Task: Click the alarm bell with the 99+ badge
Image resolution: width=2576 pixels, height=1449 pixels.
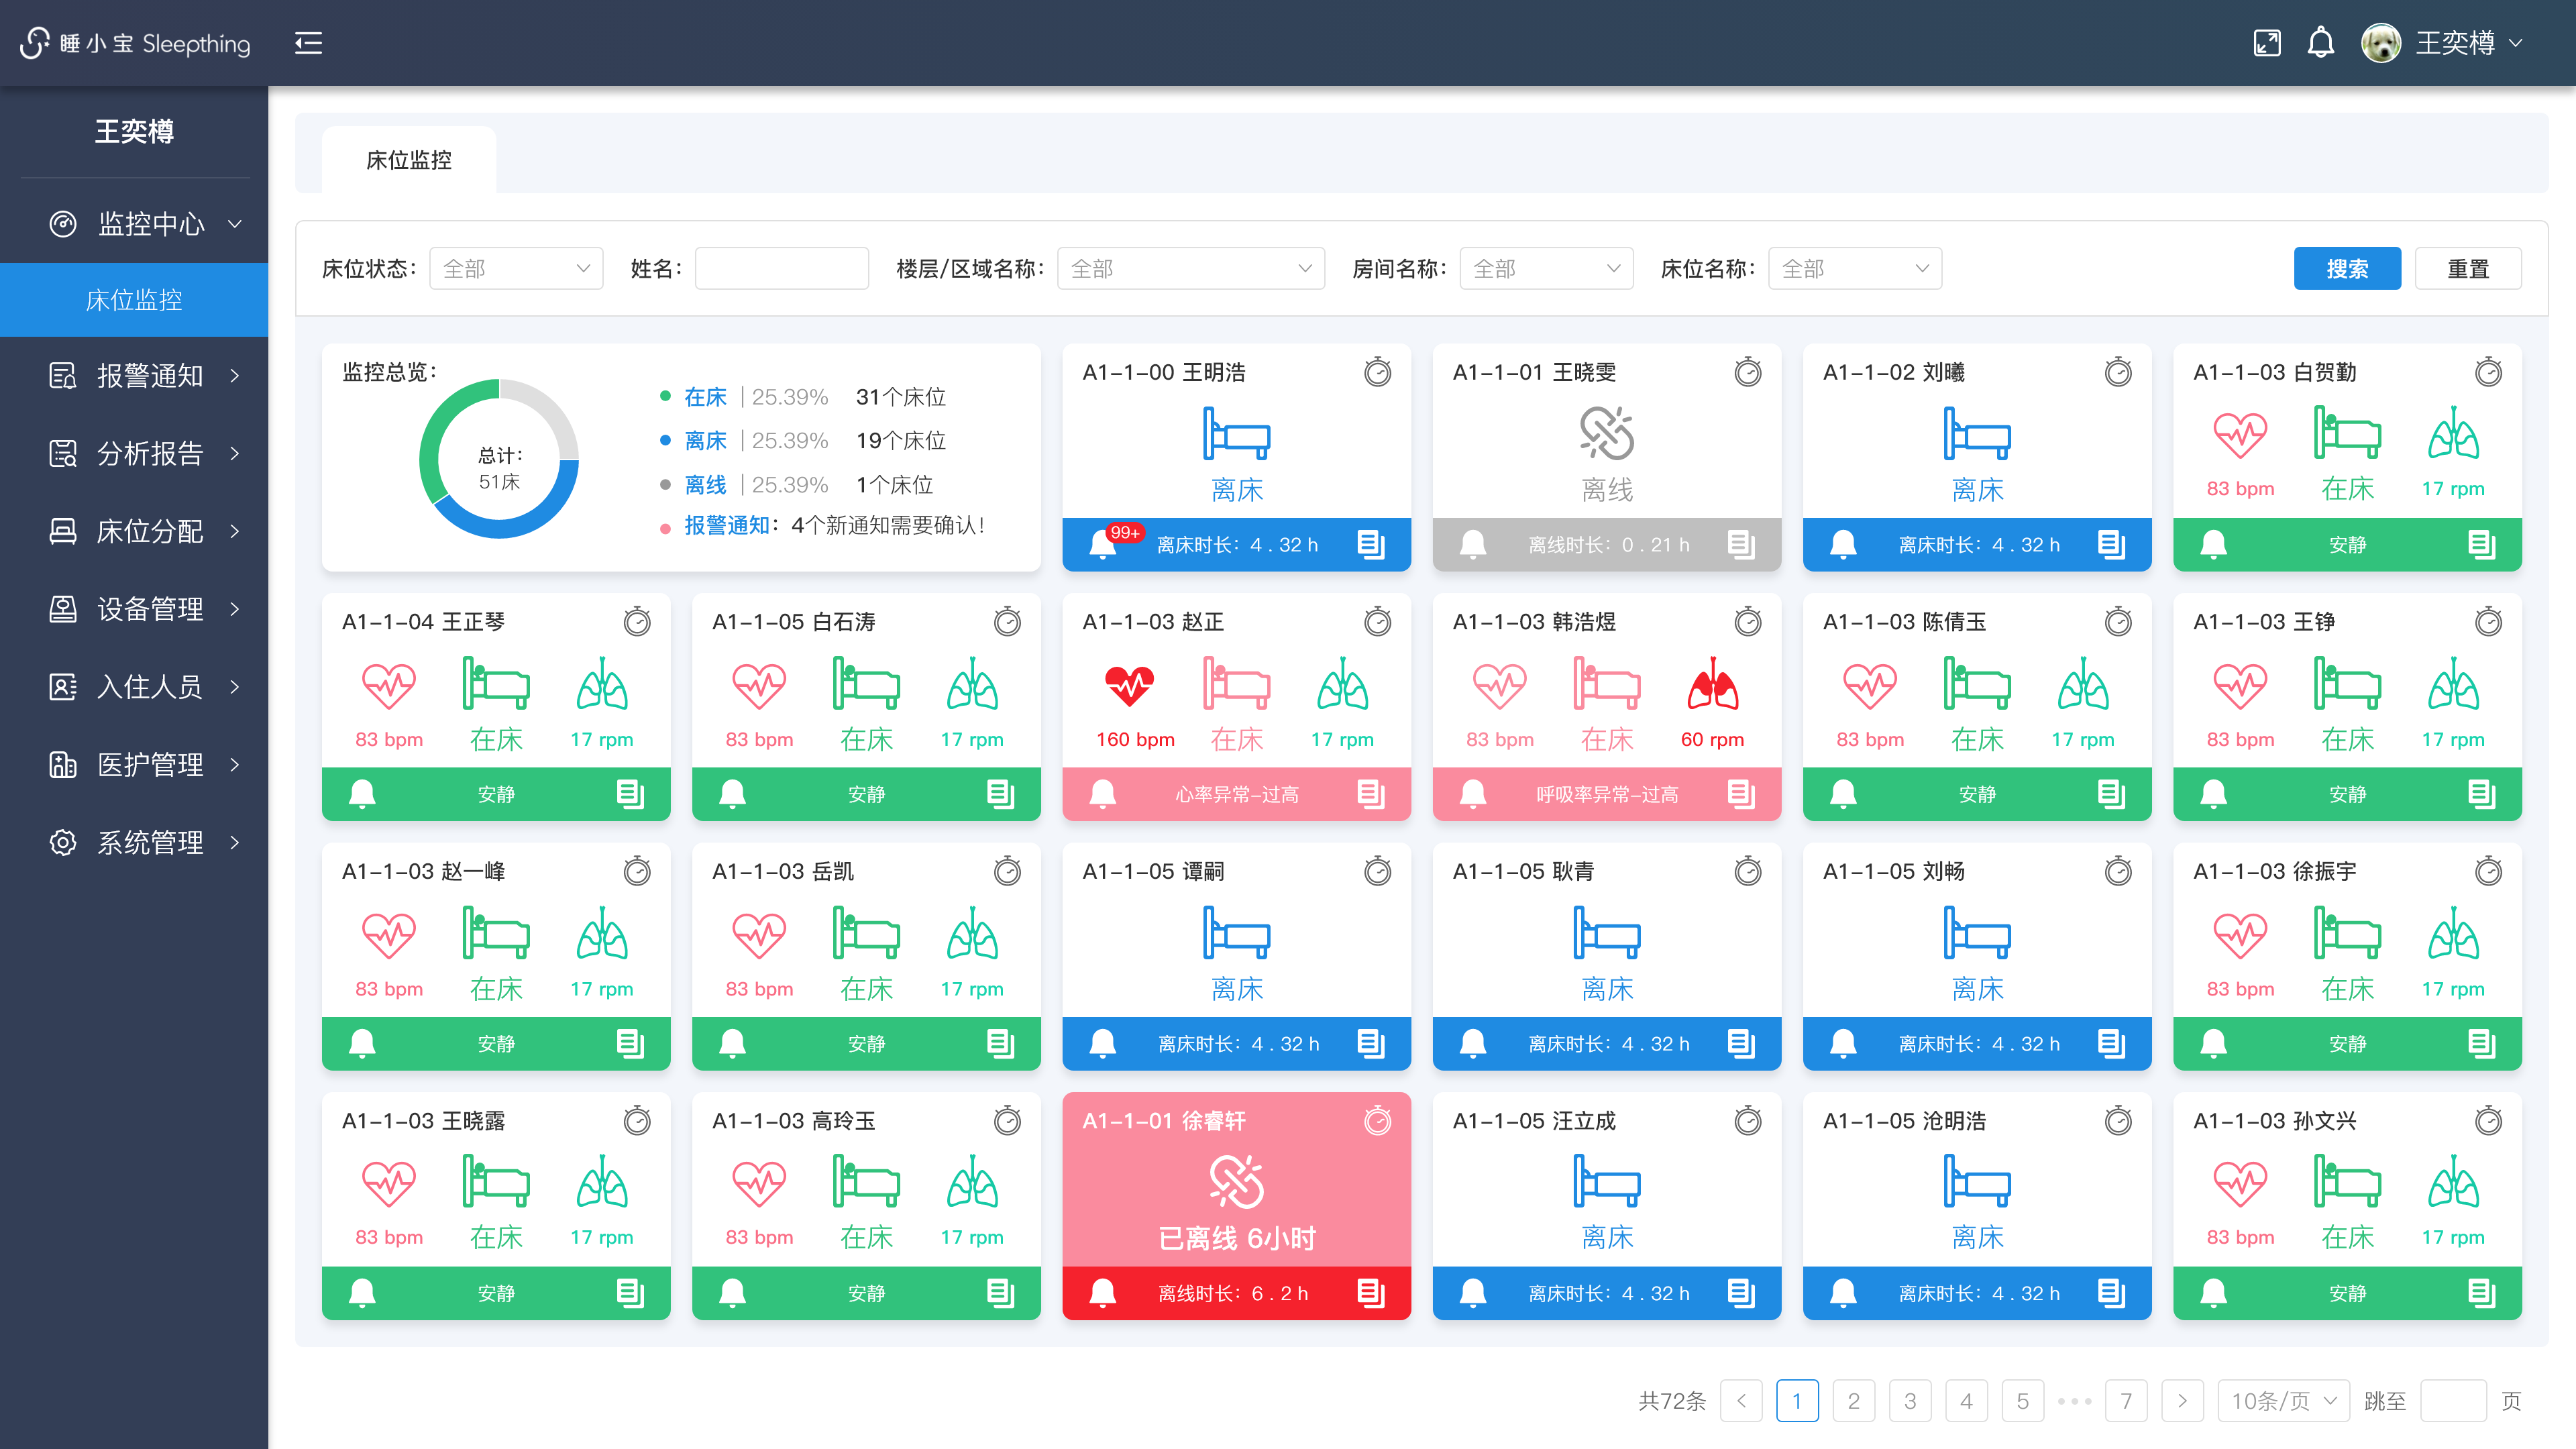Action: [1102, 544]
